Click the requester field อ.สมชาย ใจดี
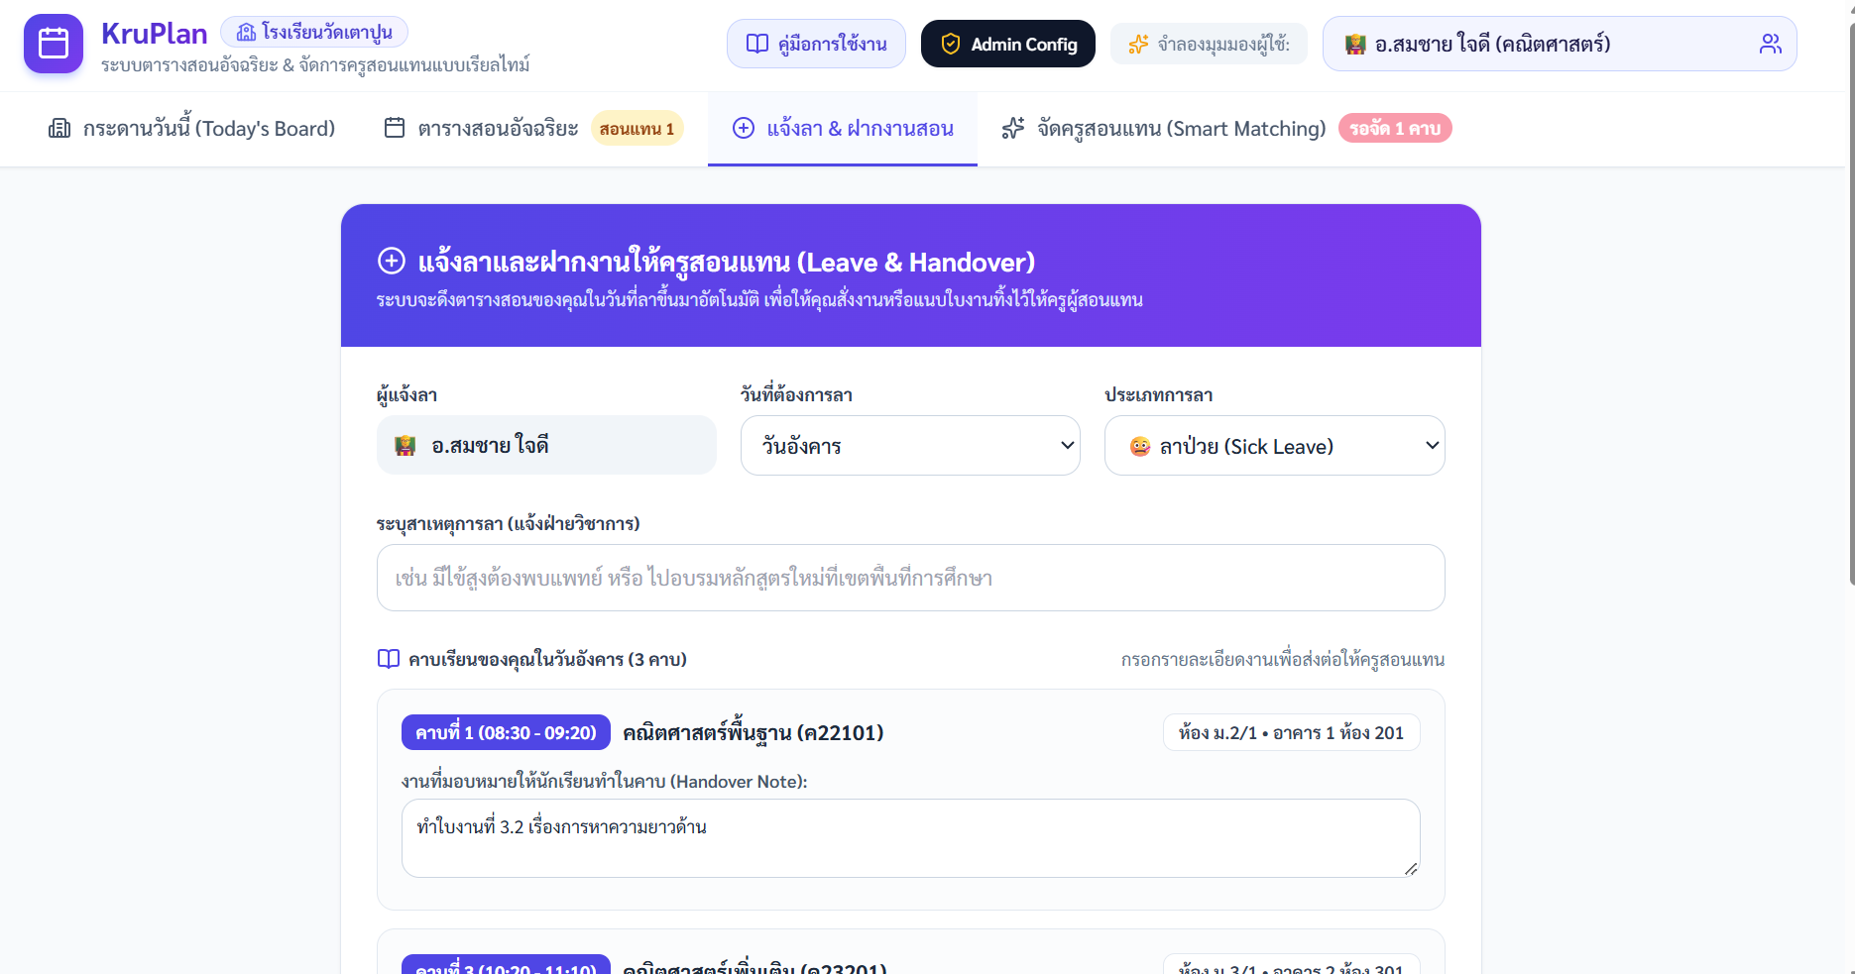Image resolution: width=1855 pixels, height=974 pixels. (x=546, y=445)
